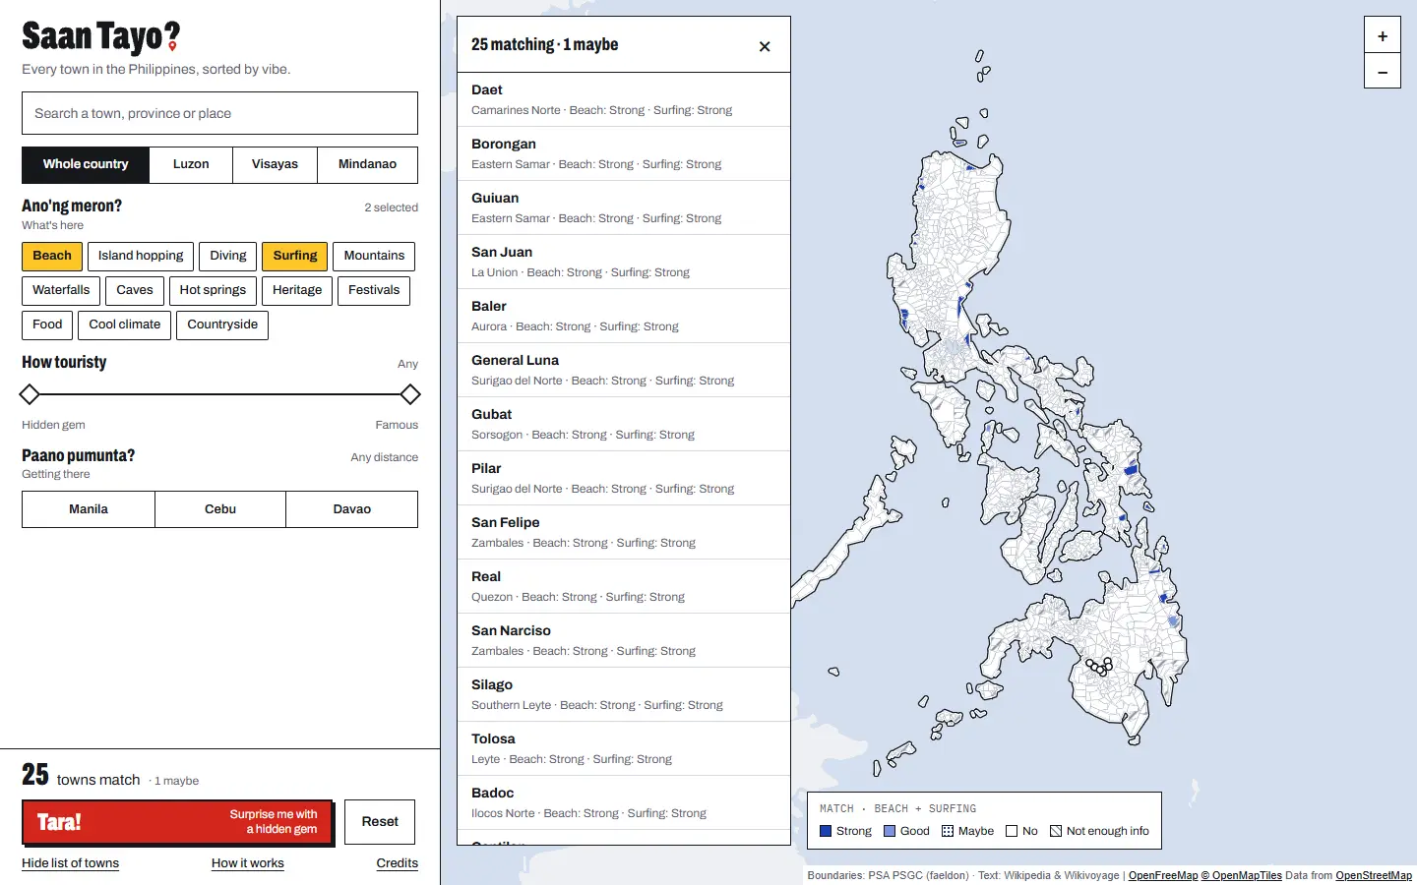Select Baler, Aurora result row

(624, 316)
